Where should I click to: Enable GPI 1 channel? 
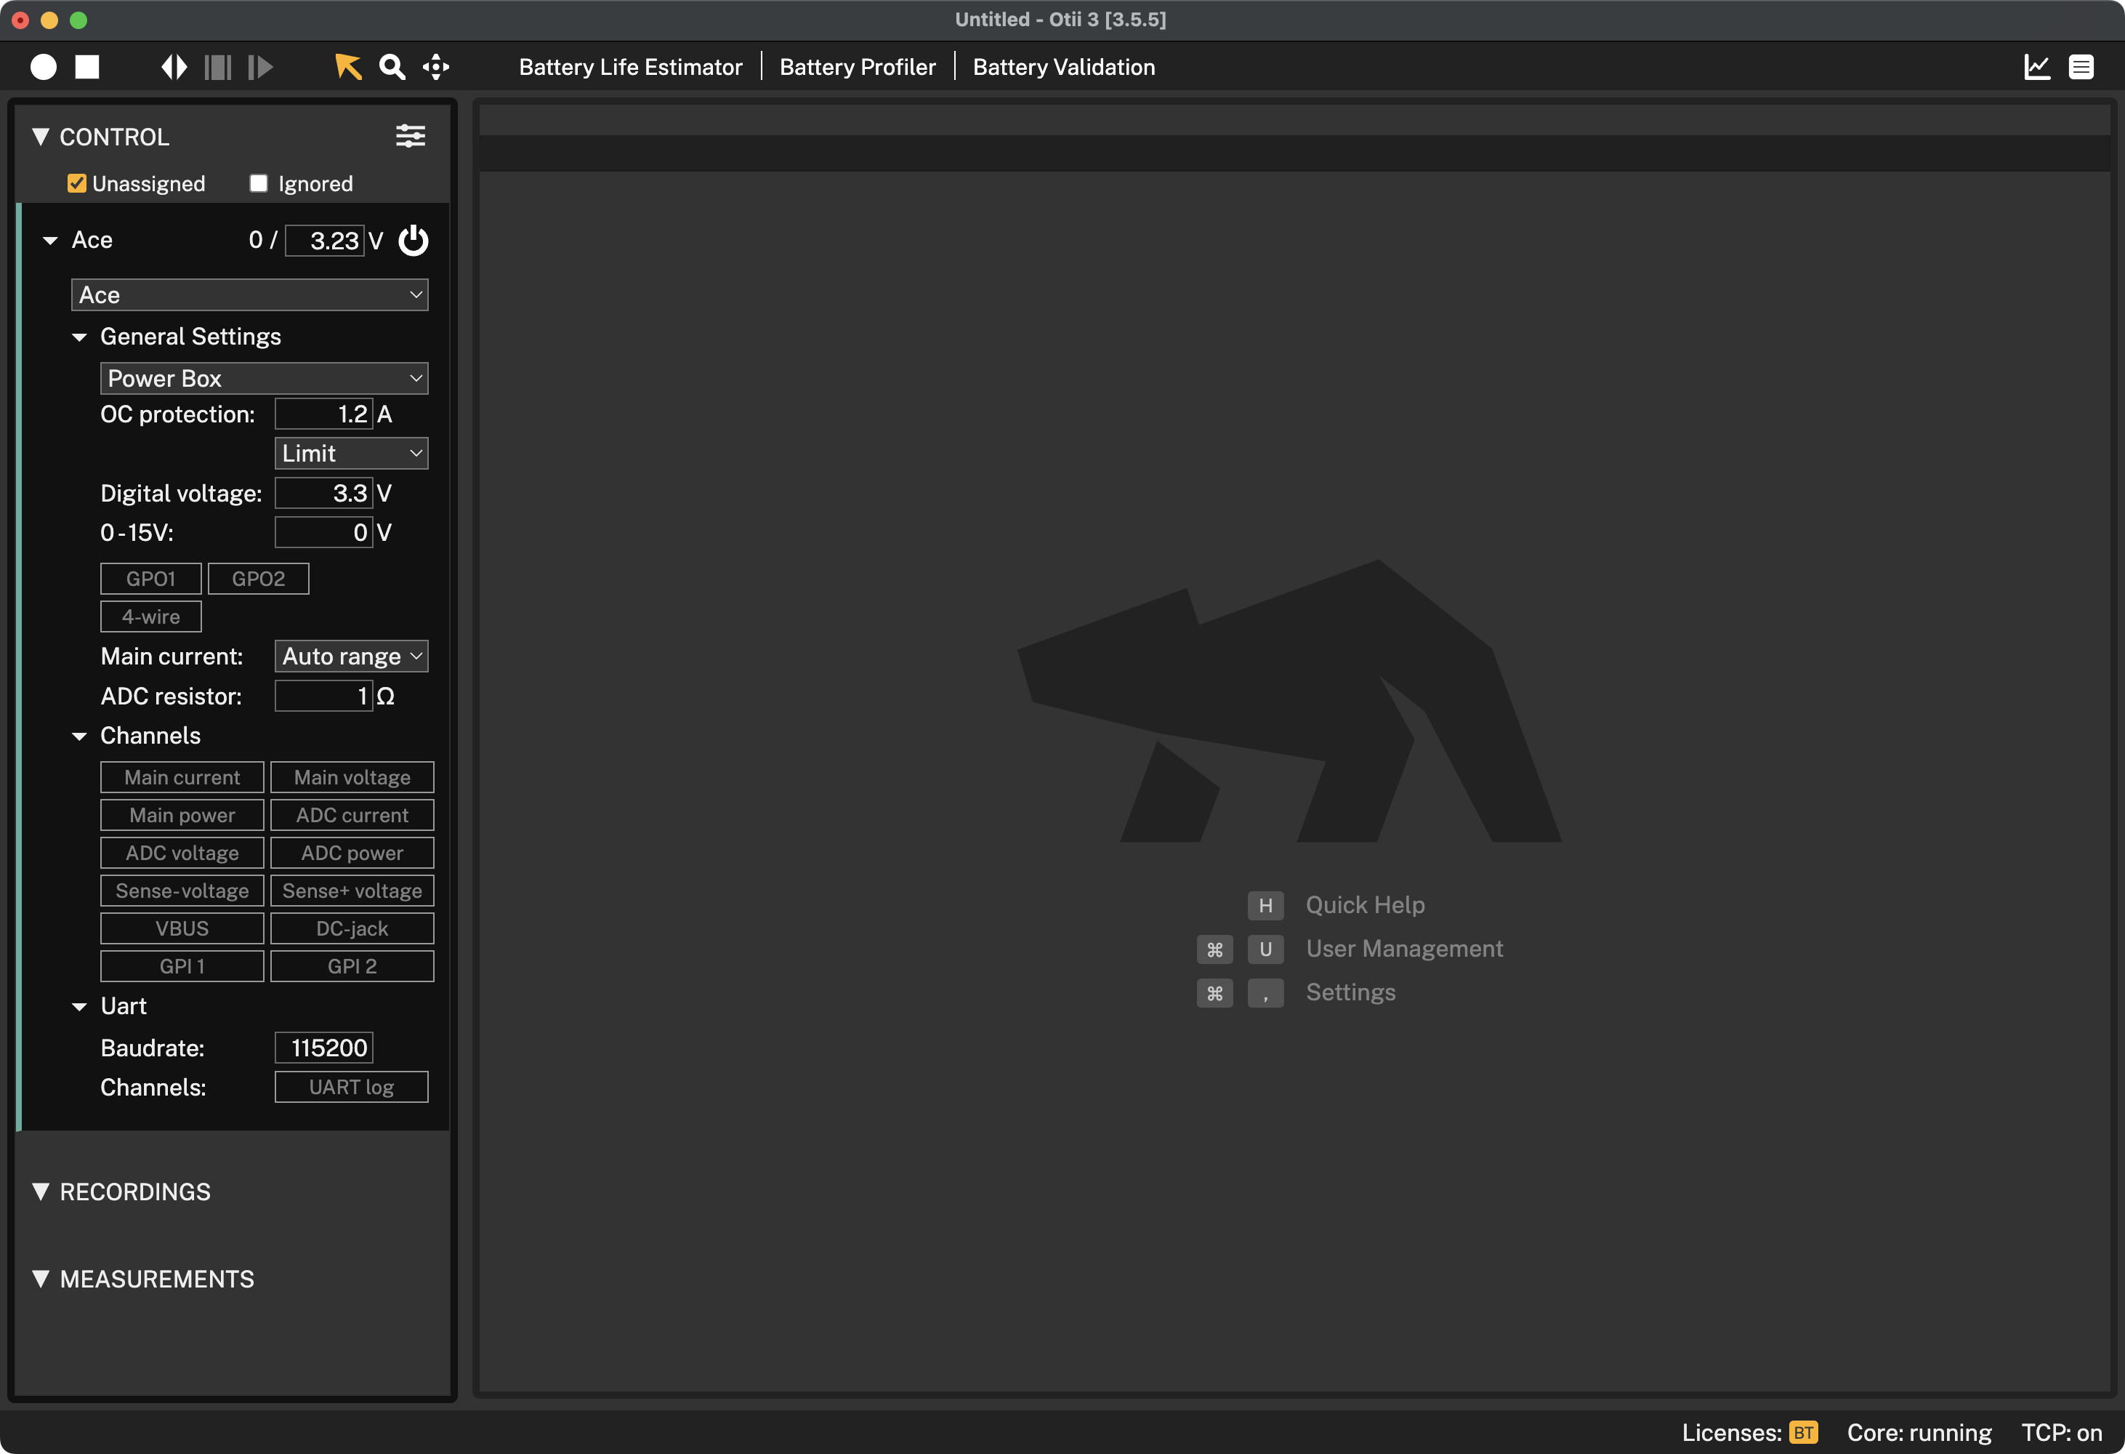click(182, 967)
